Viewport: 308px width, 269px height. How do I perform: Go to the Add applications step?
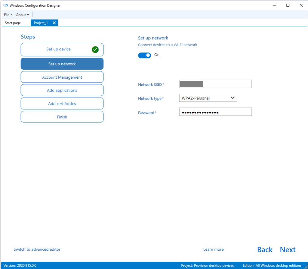point(62,90)
